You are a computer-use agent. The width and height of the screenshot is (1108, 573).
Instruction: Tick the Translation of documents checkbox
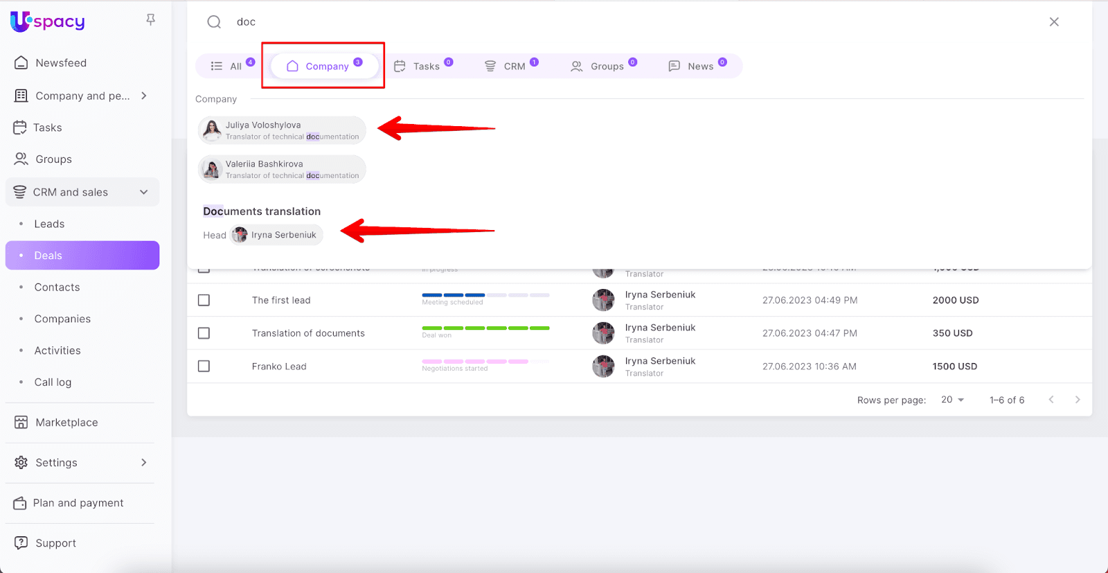(204, 333)
